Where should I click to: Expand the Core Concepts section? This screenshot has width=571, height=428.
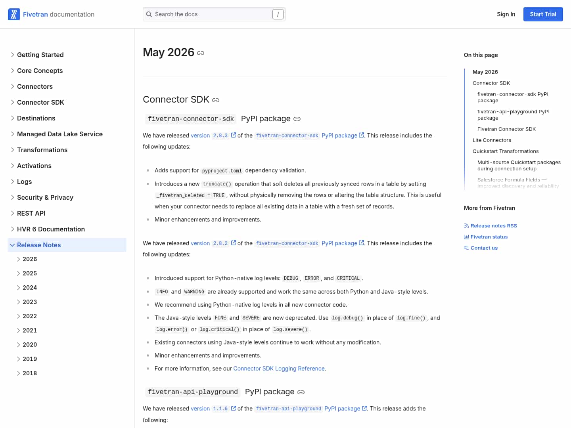[13, 71]
